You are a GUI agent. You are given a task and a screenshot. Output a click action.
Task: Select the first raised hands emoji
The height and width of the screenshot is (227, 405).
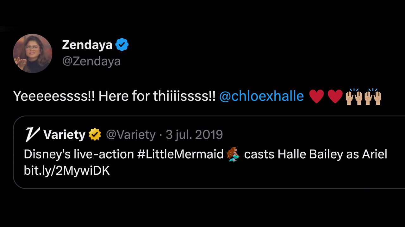point(354,96)
